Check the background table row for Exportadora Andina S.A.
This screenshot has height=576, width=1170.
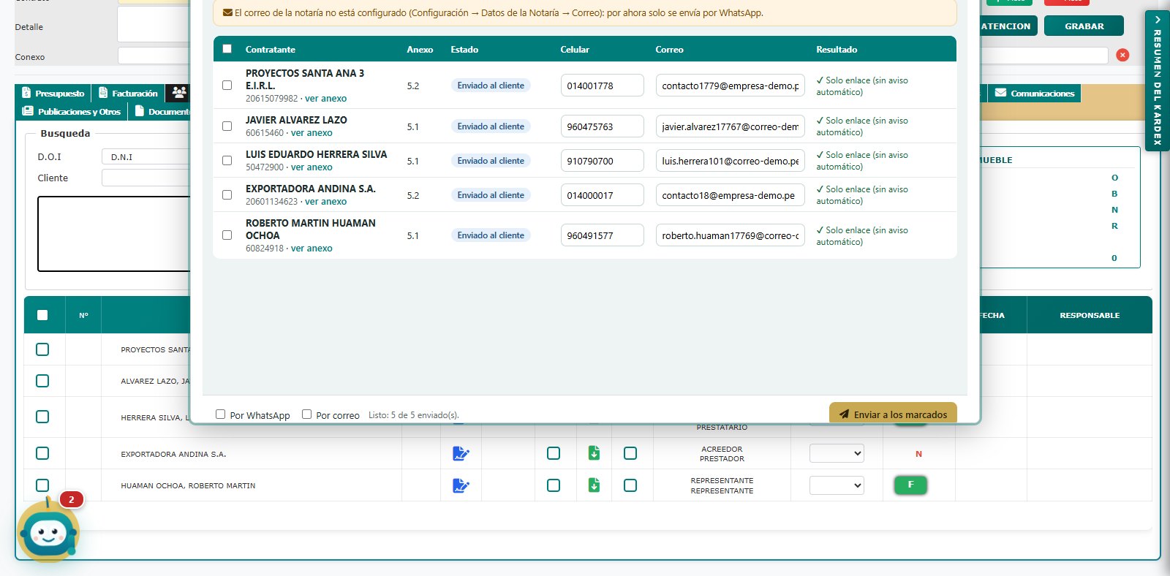click(x=42, y=453)
